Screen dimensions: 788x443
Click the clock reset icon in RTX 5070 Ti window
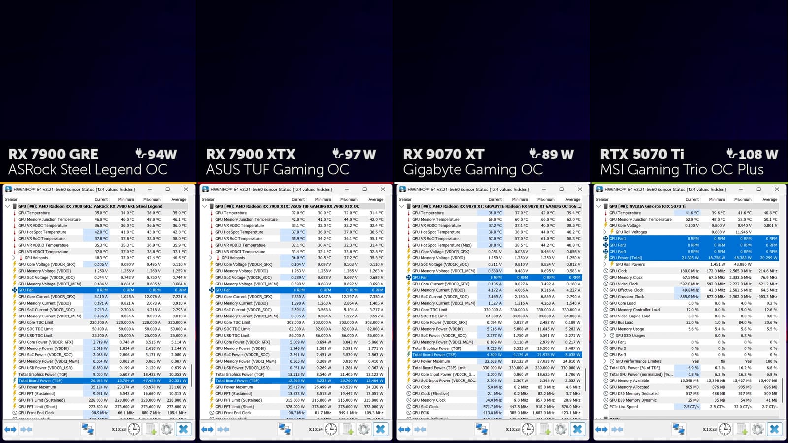[725, 429]
